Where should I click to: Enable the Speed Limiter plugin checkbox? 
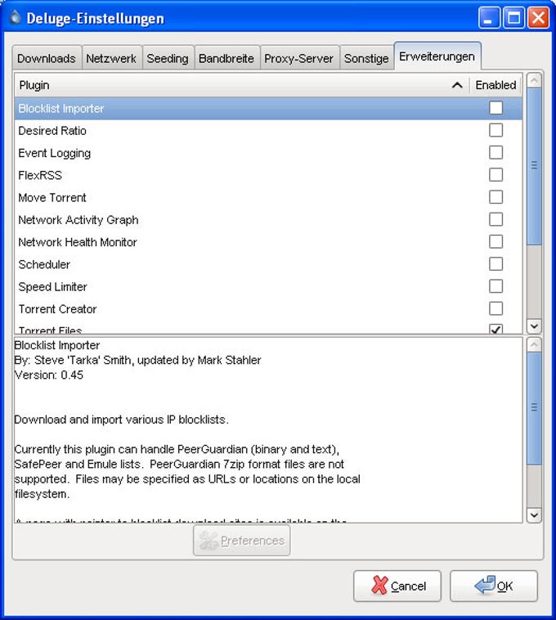tap(496, 286)
